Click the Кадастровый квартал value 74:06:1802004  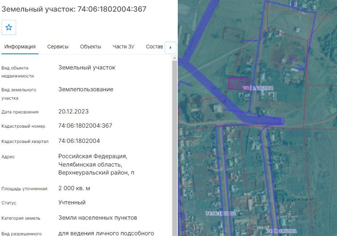(x=79, y=141)
